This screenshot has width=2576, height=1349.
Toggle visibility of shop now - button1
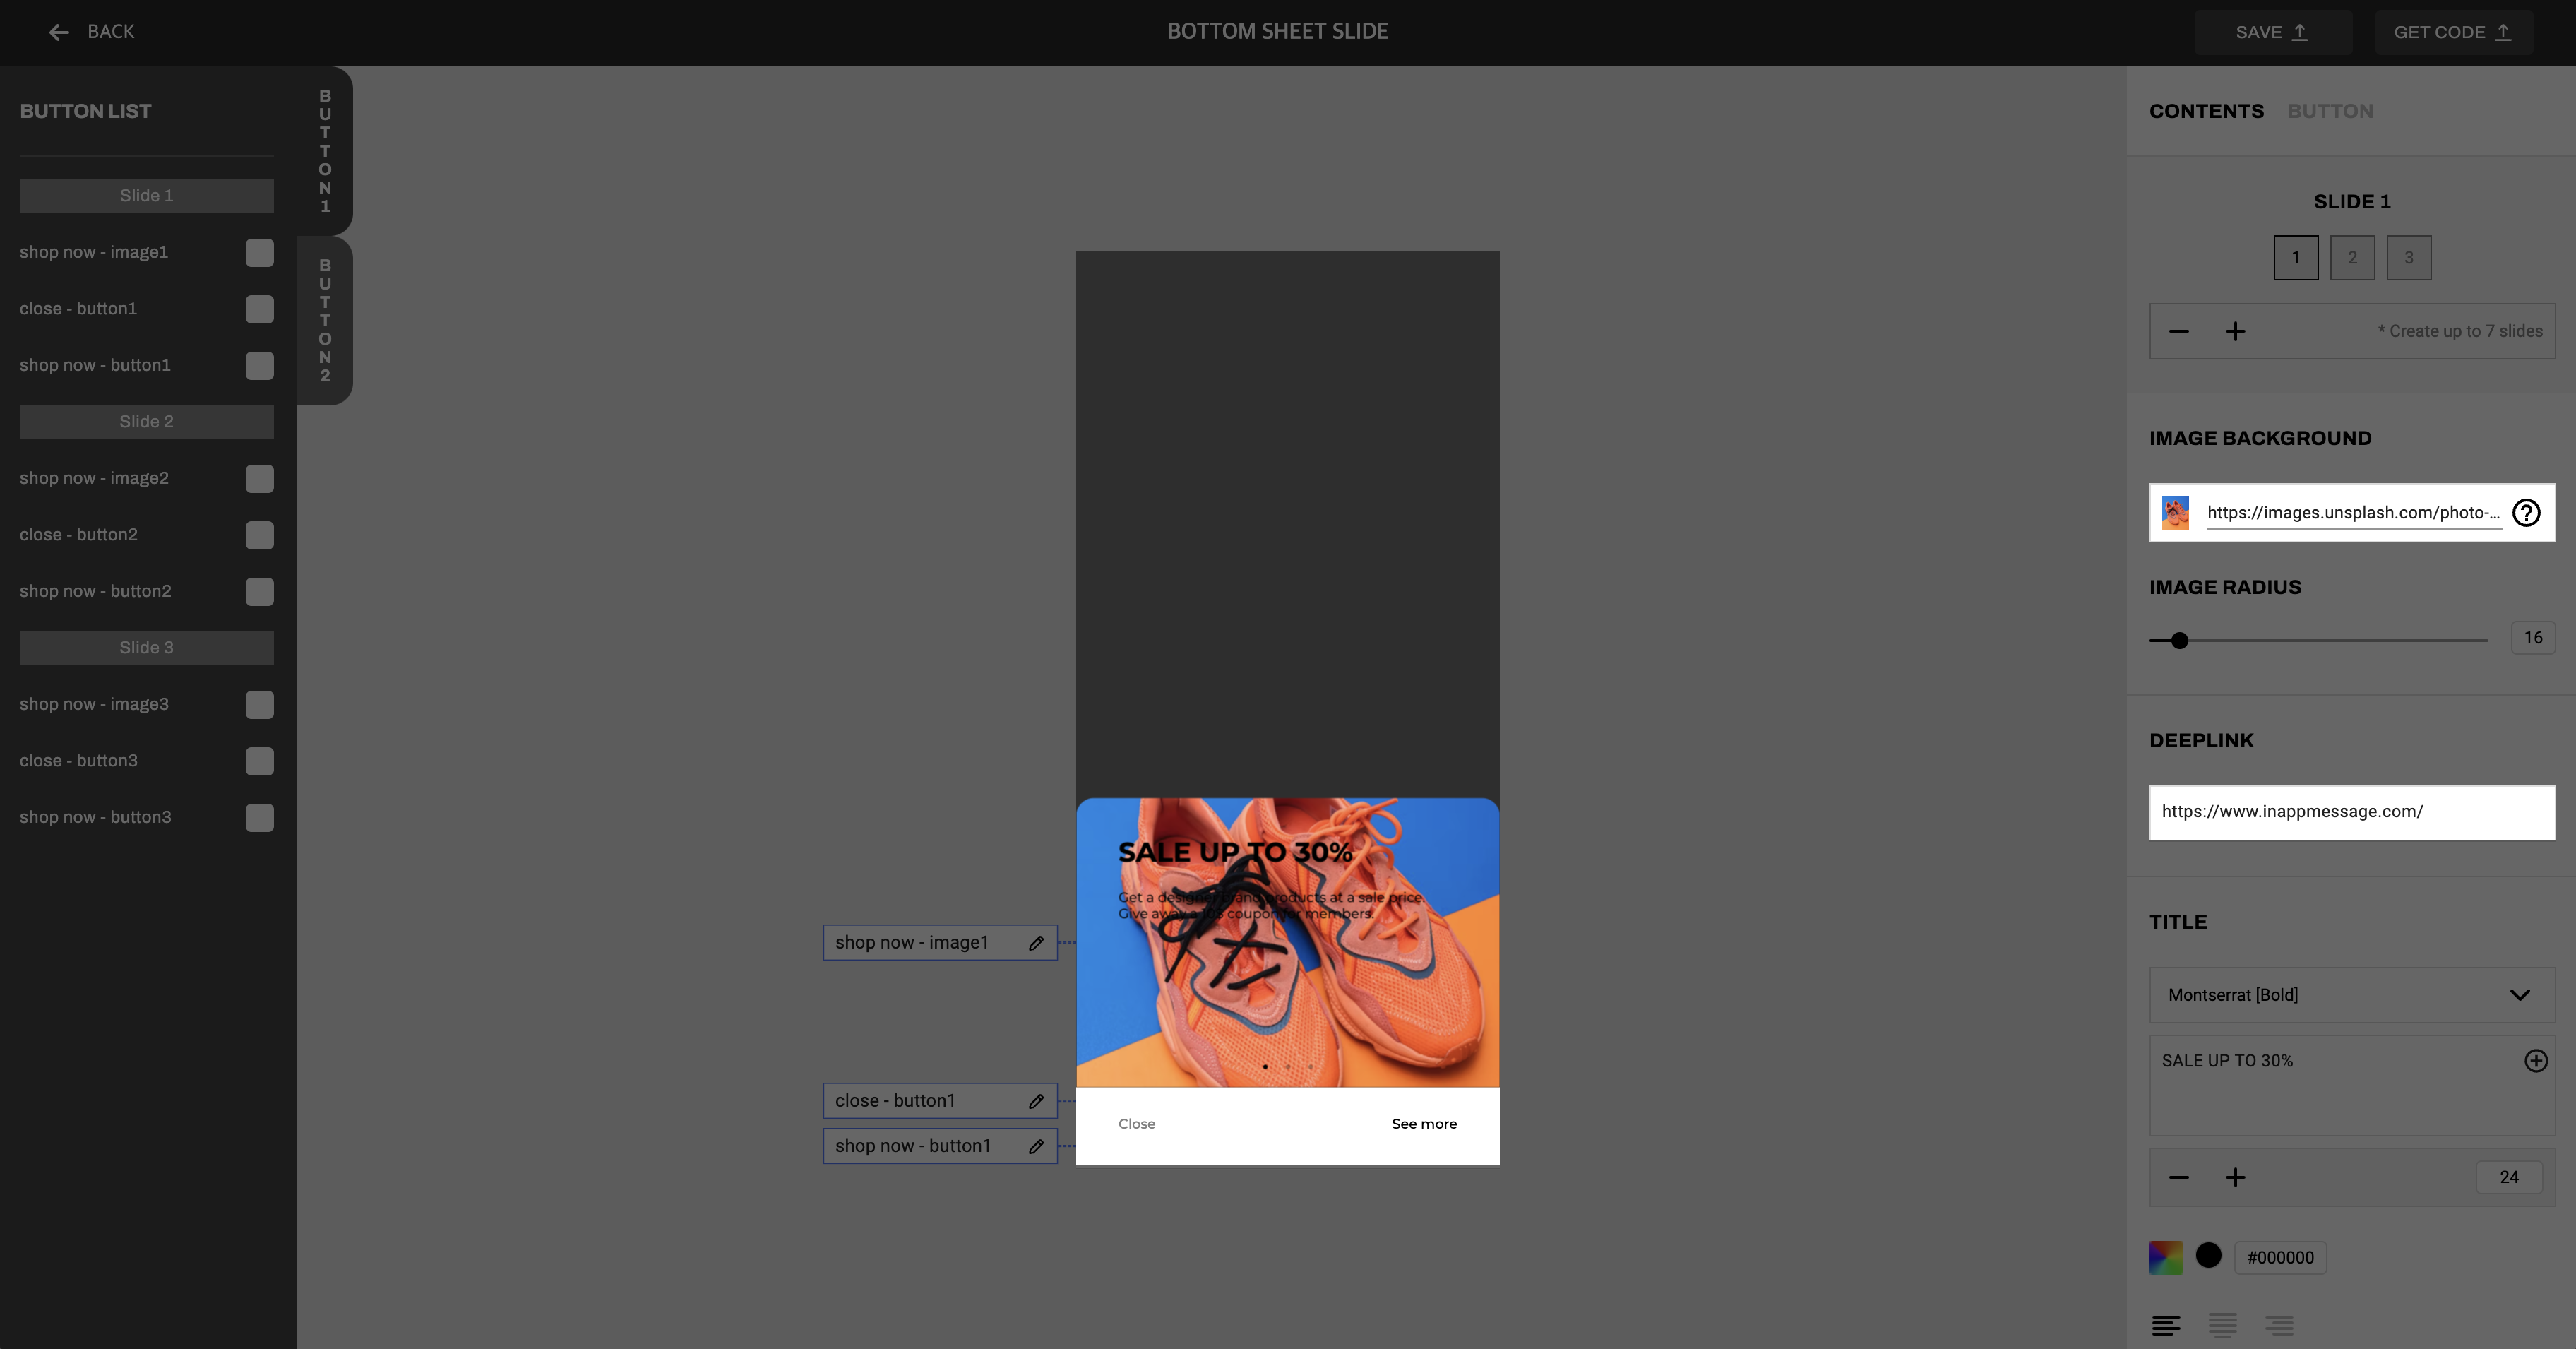(259, 364)
